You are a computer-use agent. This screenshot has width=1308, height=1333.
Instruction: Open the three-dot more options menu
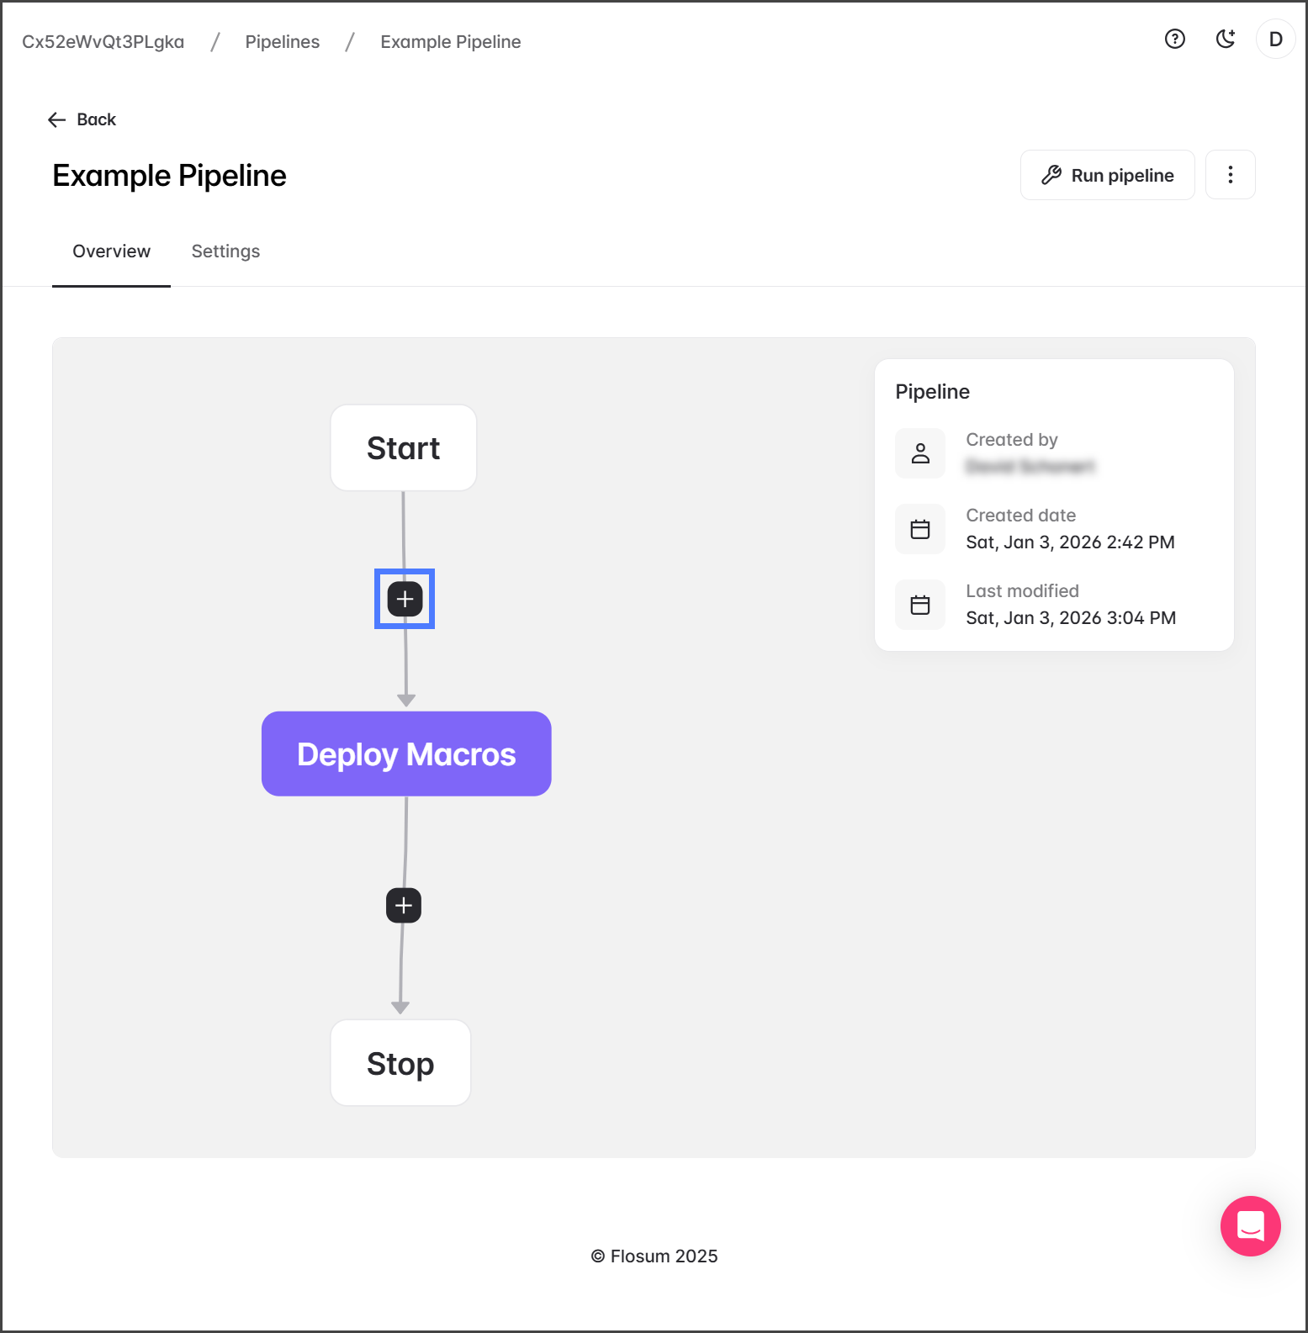coord(1230,175)
